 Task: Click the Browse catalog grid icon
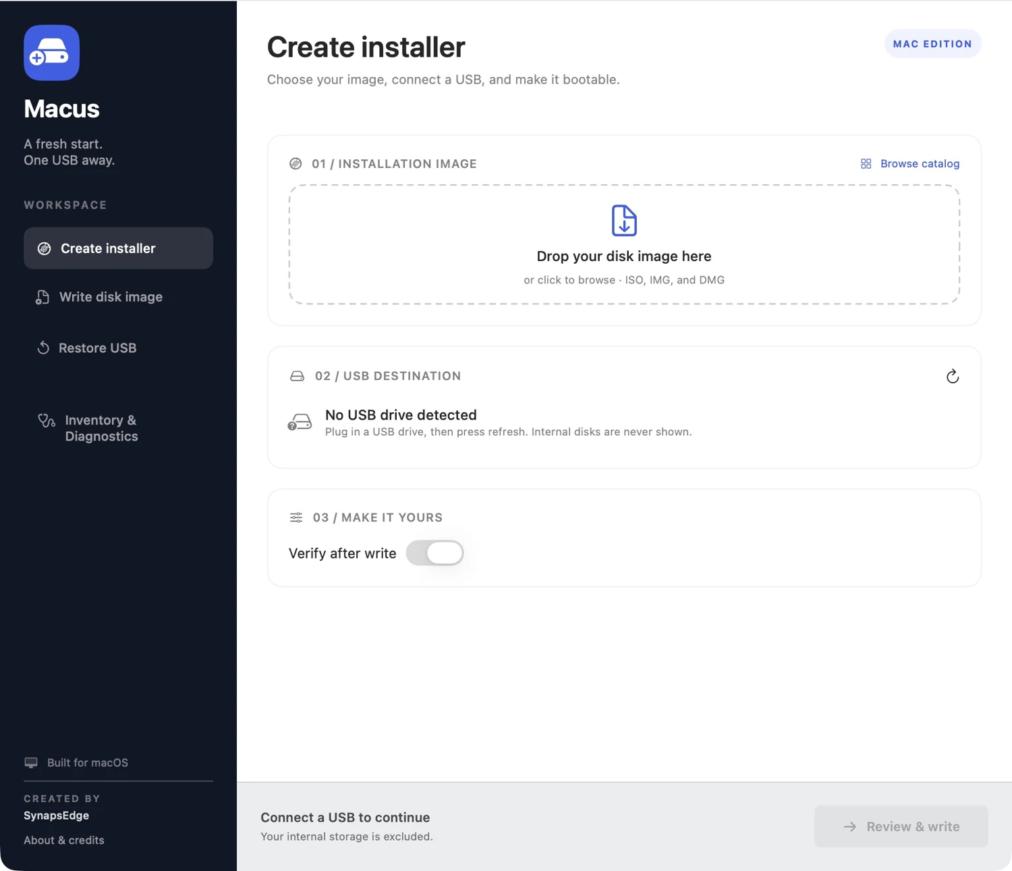(x=866, y=164)
